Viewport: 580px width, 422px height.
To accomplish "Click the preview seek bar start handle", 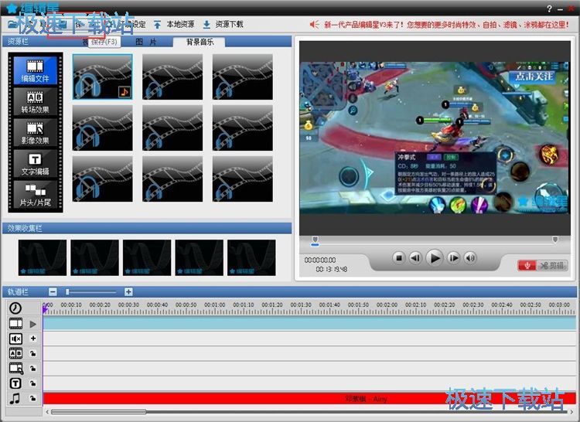I will click(315, 240).
